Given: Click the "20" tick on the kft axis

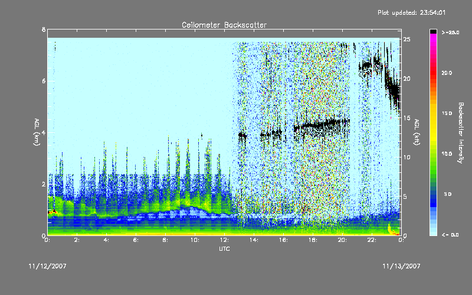Looking at the screenshot, I should (x=407, y=78).
